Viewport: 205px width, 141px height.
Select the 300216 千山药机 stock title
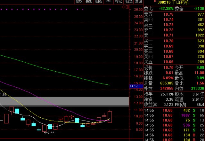(x=173, y=2)
